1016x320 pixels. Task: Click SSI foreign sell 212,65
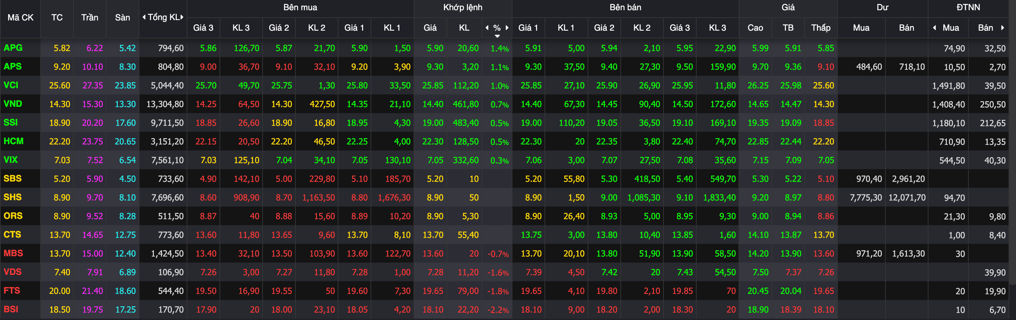993,123
